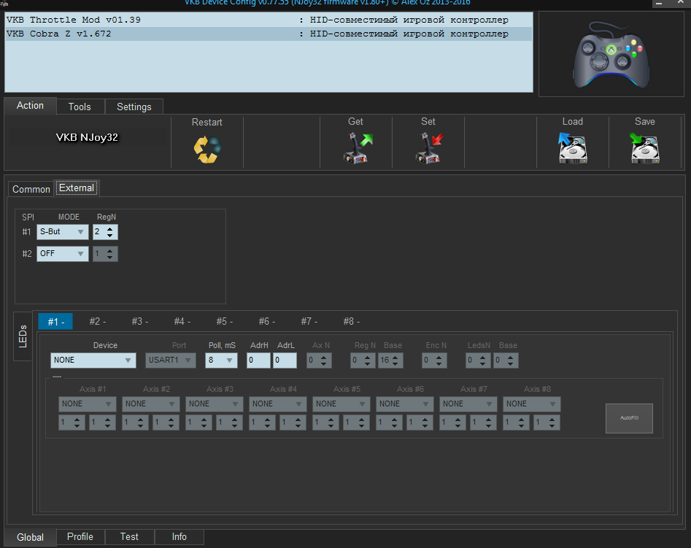Open the Axis #8 dropdown

531,404
